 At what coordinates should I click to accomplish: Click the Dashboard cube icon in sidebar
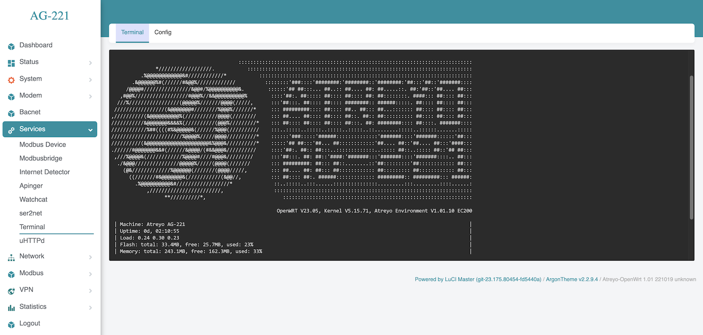pos(11,46)
